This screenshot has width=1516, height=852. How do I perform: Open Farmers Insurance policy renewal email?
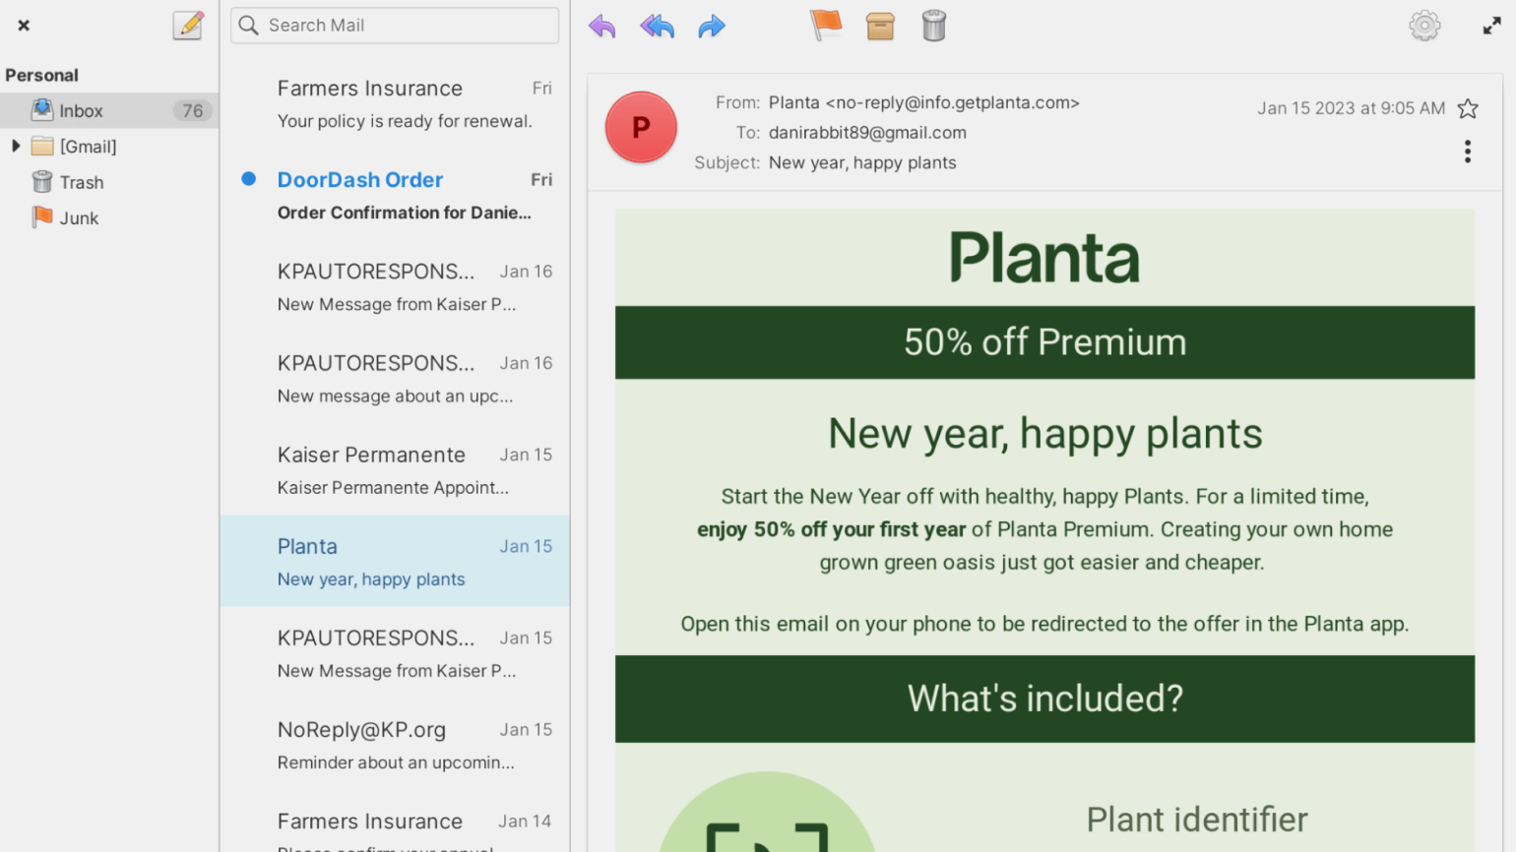[395, 103]
